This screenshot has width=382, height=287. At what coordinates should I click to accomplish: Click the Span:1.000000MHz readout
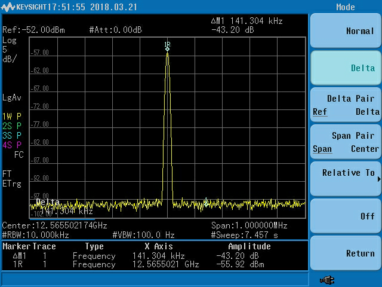(x=249, y=225)
